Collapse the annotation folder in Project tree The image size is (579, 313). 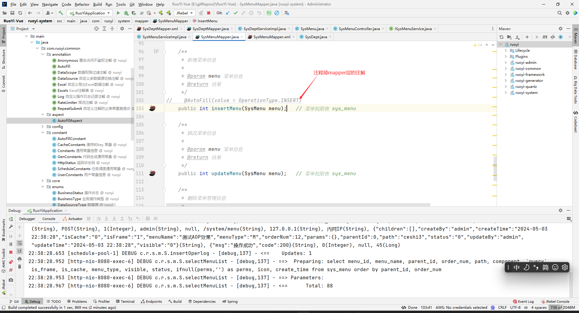coord(43,54)
